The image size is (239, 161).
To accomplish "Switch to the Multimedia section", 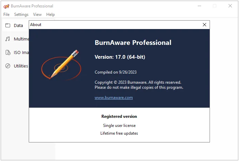I will (21, 39).
